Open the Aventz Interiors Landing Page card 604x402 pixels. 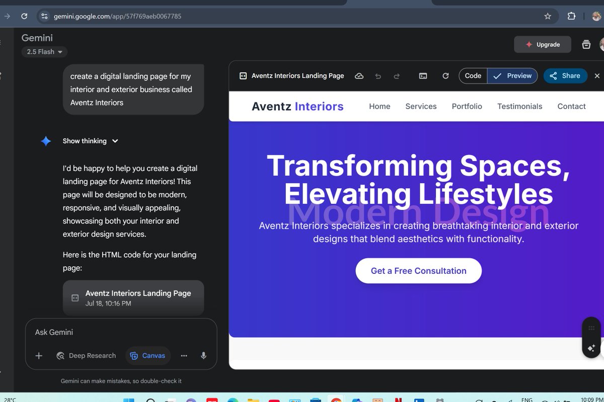[x=133, y=298]
